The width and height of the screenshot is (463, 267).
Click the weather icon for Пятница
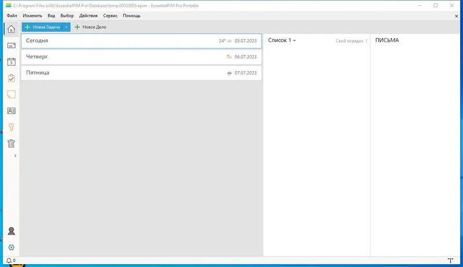point(229,73)
